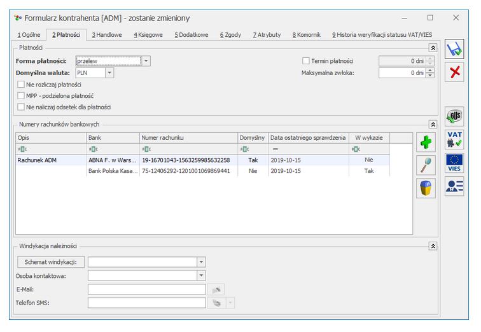Send SMS icon next to Telefon SMS
The width and height of the screenshot is (481, 332).
pos(216,303)
